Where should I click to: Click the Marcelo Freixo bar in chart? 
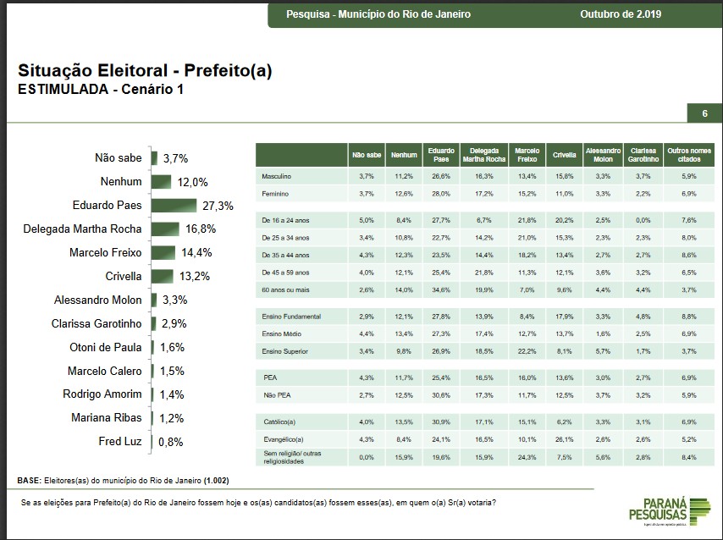point(163,252)
